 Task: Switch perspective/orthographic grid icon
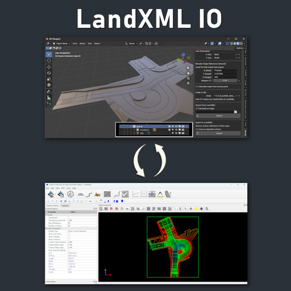(x=188, y=83)
